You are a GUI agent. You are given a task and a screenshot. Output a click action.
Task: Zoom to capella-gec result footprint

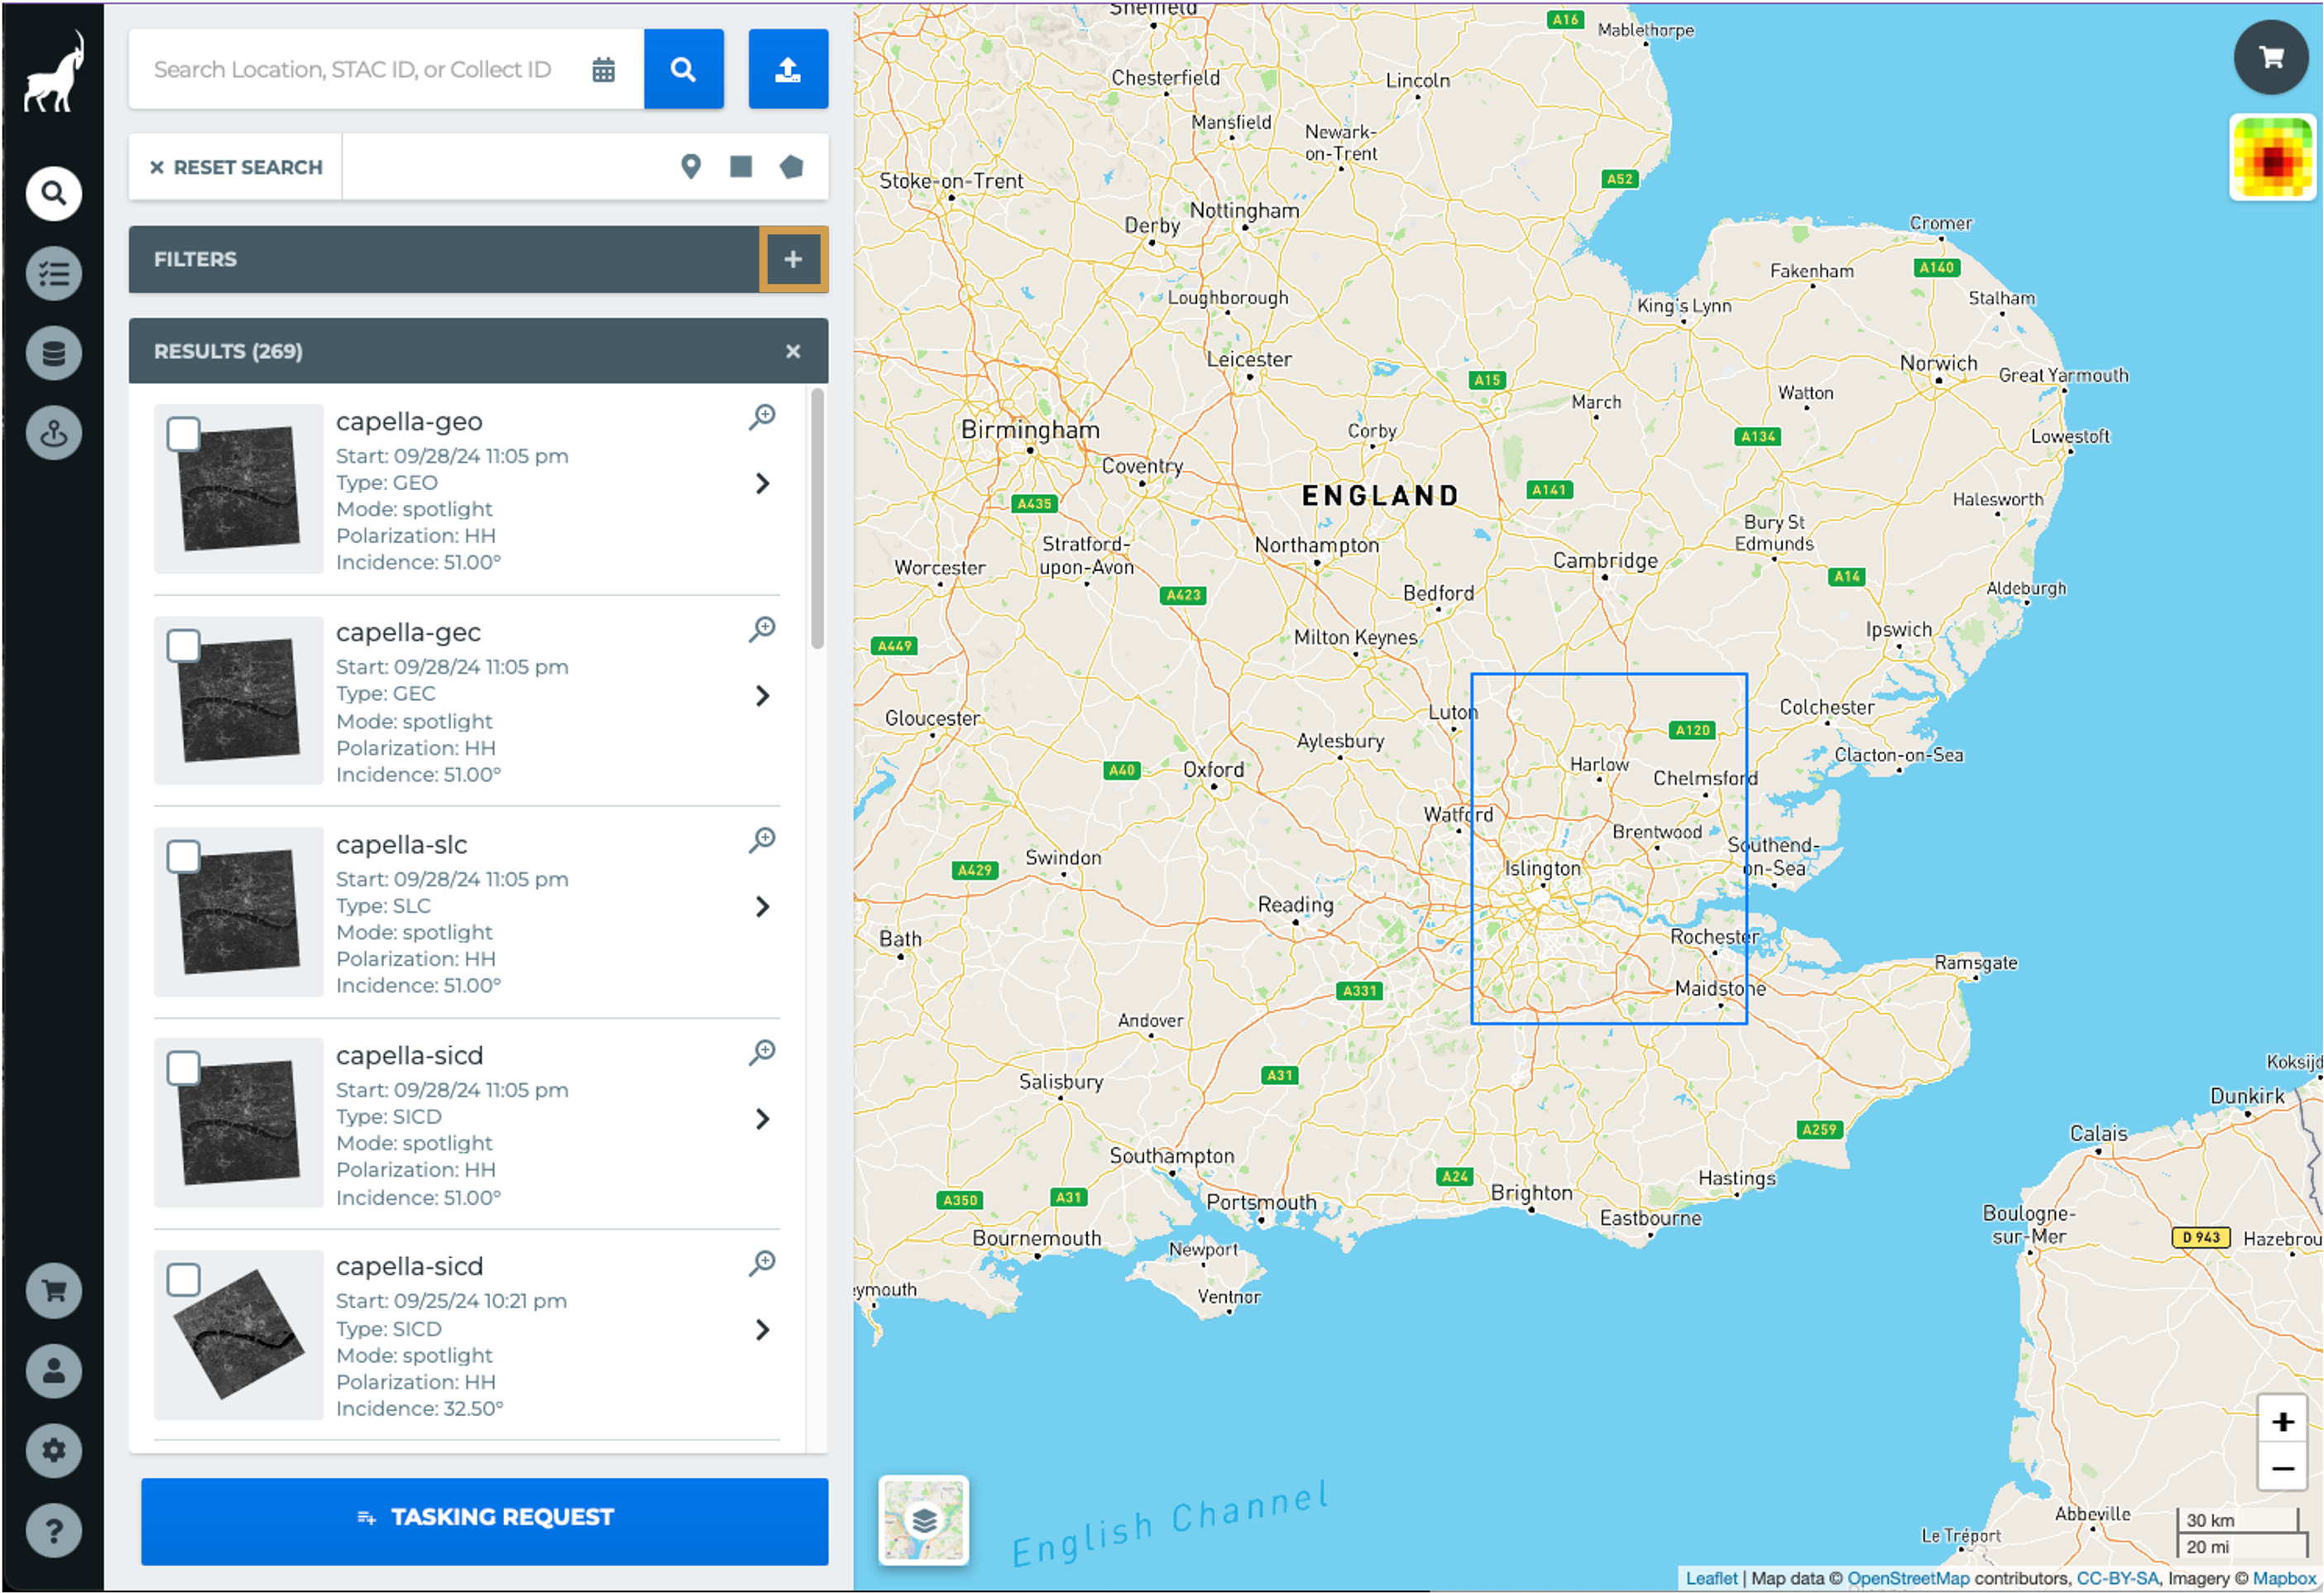pyautogui.click(x=763, y=628)
